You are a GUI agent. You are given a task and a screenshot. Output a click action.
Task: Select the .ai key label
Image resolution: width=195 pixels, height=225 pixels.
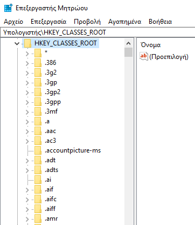(x=48, y=180)
